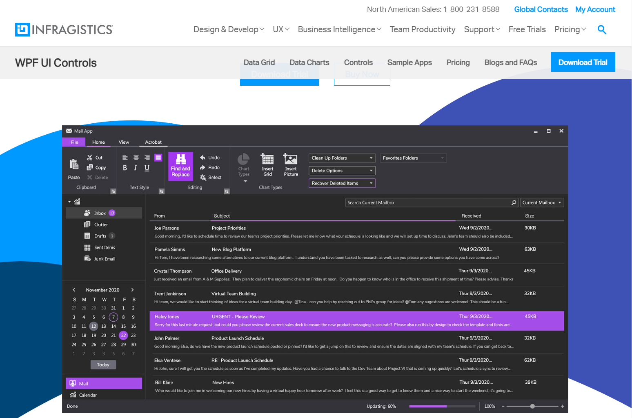Go to previous month in calendar
Viewport: 632px width, 418px height.
coord(74,290)
